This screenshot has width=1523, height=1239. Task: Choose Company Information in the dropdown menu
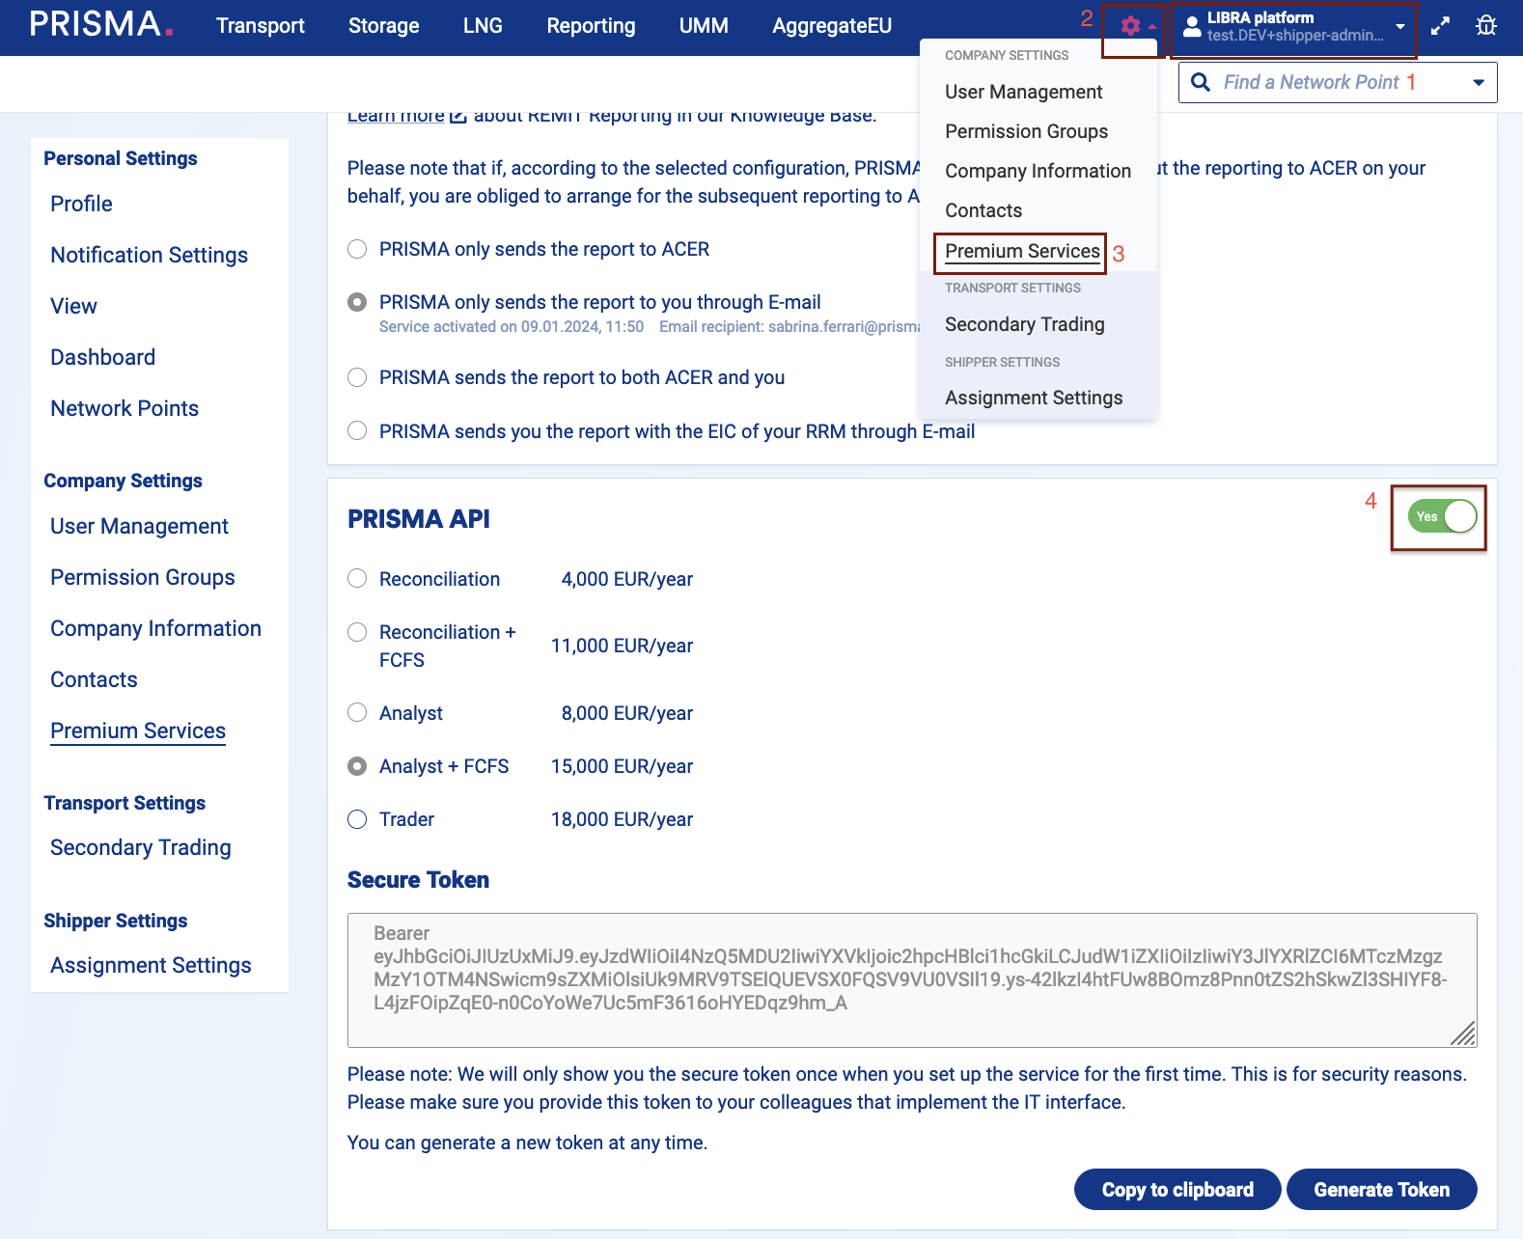1038,171
